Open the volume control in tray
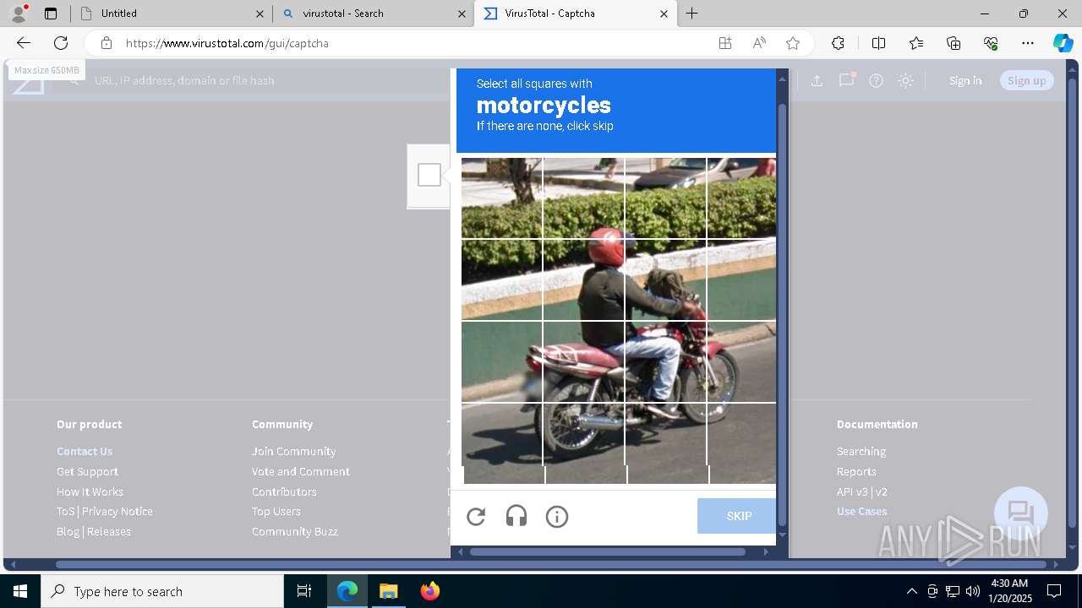Viewport: 1082px width, 608px height. [973, 591]
